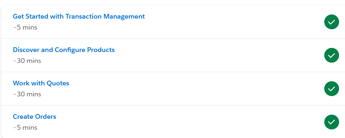Open the Discover and Configure Products unit
Screen dimensions: 345x138
click(x=64, y=50)
